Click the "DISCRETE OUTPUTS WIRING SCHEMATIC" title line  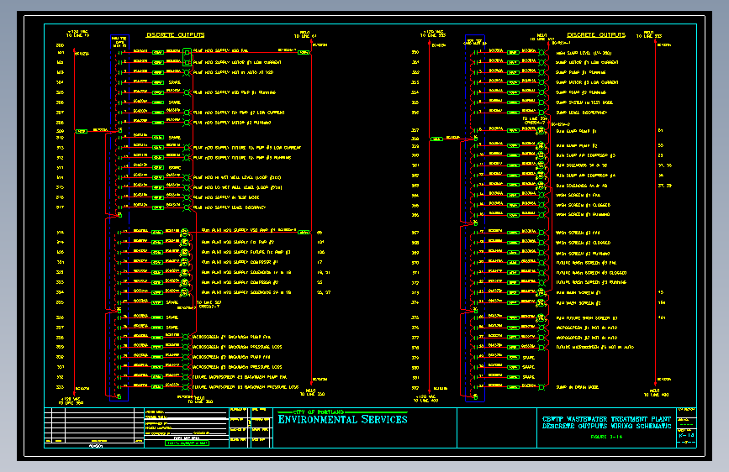(607, 426)
